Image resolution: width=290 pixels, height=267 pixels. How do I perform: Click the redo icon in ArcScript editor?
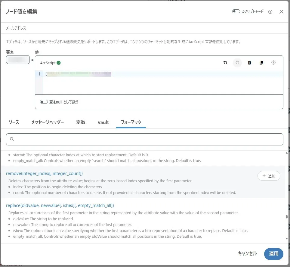(x=237, y=63)
